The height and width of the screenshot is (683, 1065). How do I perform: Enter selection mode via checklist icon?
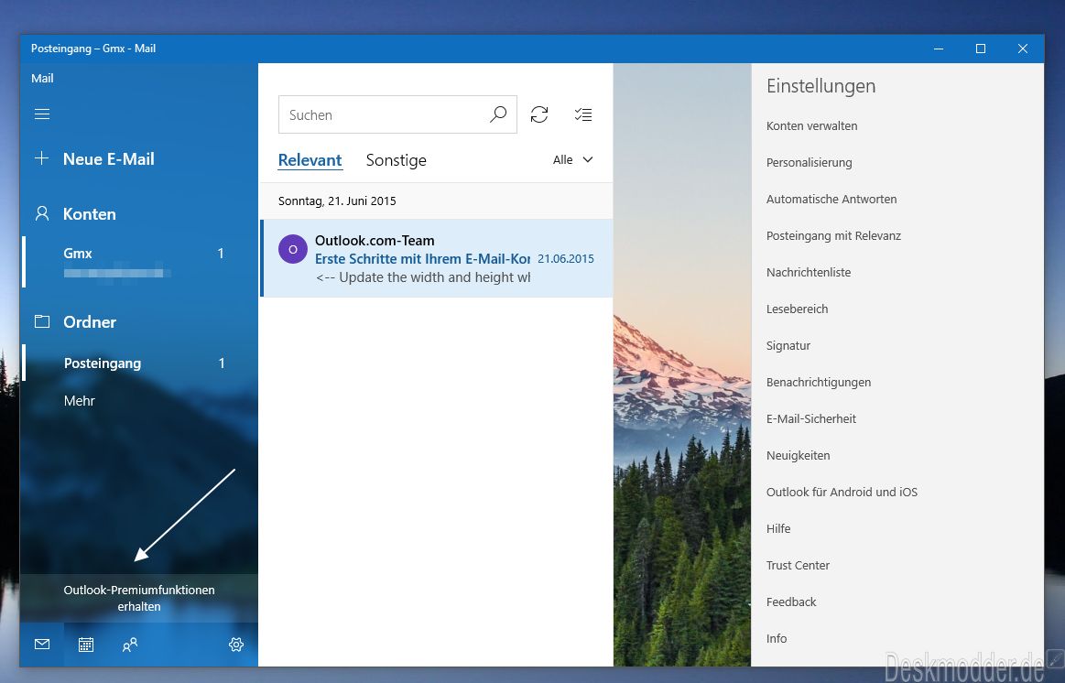tap(582, 114)
